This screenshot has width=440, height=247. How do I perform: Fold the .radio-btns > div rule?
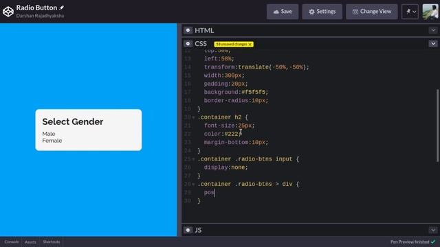[194, 185]
